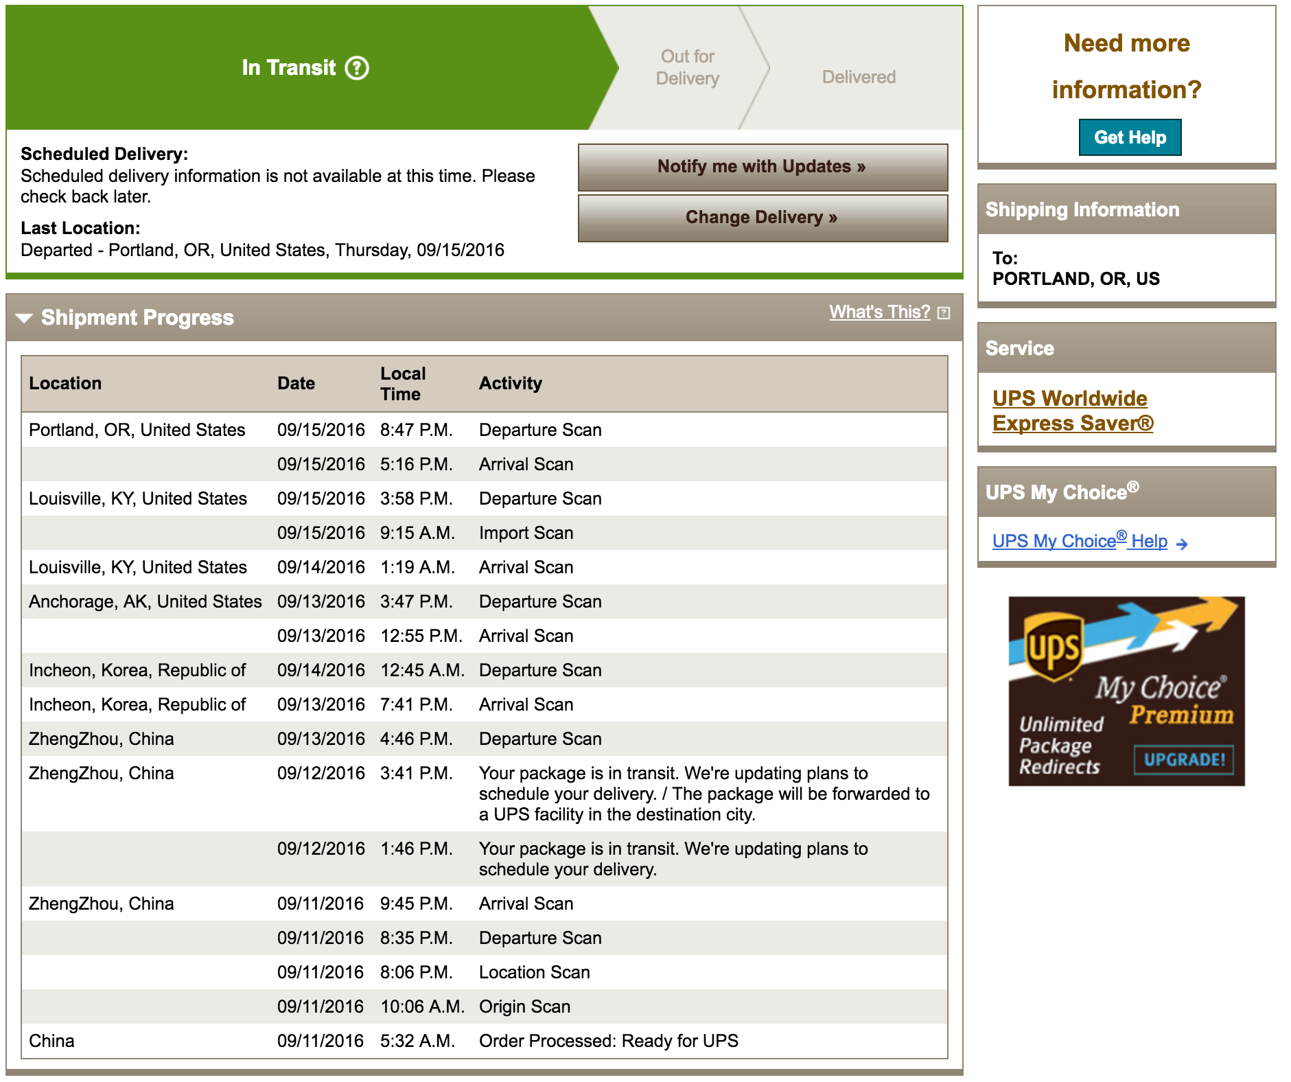Click the 12:45 A.M. time cell
1291x1082 pixels.
422,670
